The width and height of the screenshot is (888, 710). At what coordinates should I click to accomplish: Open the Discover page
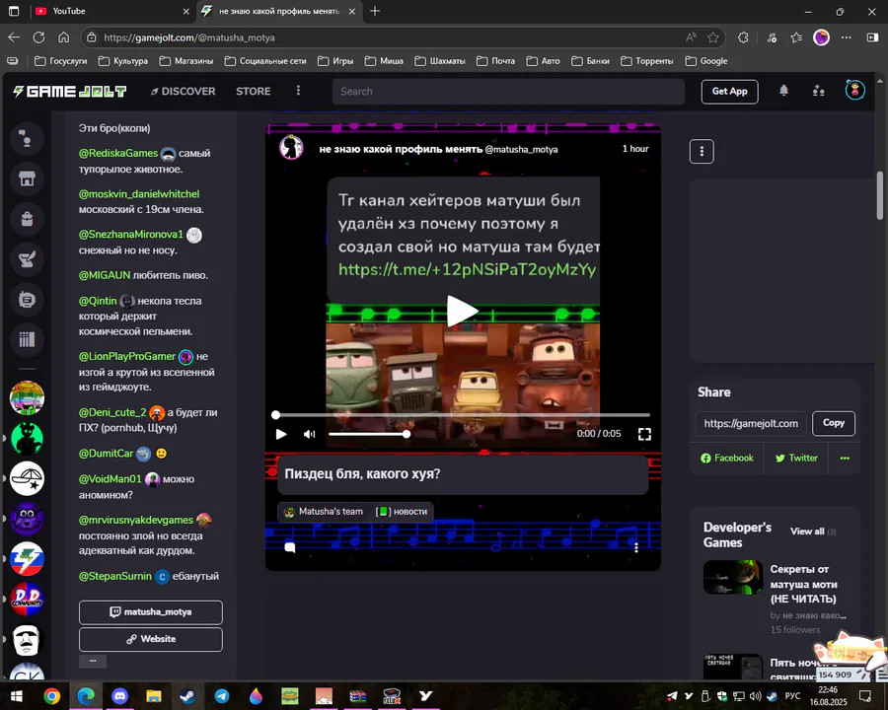[183, 91]
